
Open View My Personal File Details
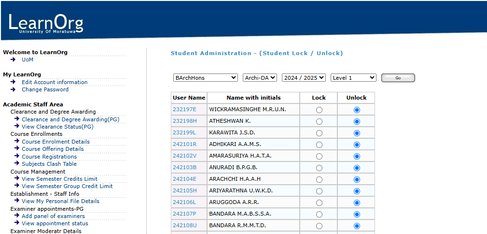(x=60, y=201)
